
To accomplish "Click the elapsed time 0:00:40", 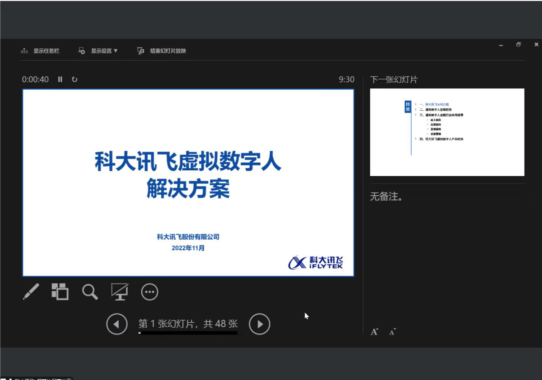I will tap(35, 79).
